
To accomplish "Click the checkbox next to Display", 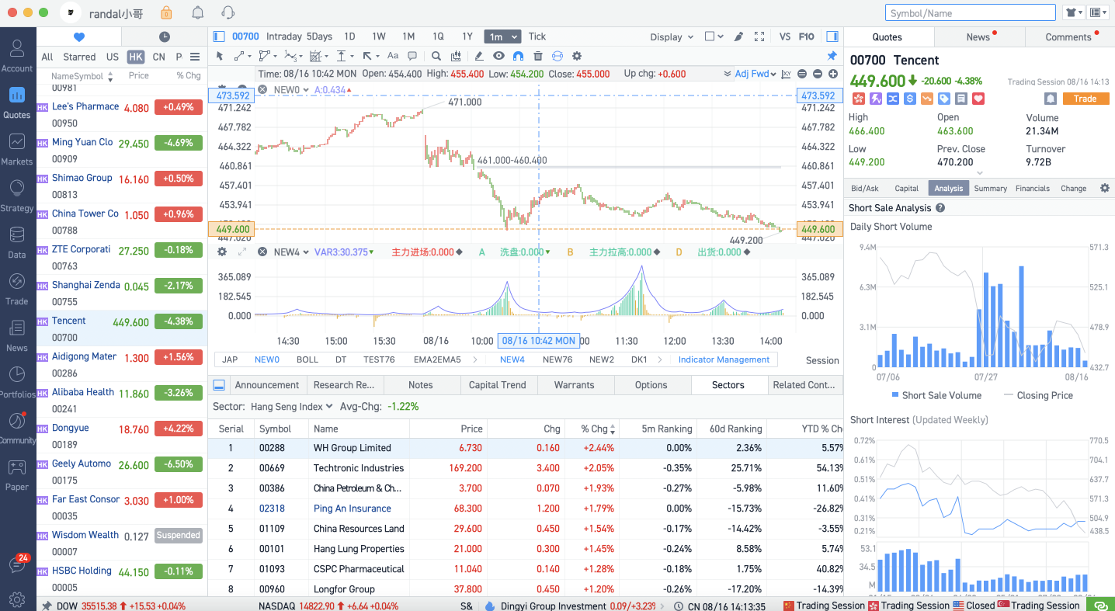I will 710,36.
